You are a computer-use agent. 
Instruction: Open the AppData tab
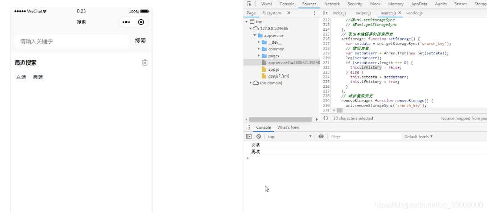pos(419,4)
